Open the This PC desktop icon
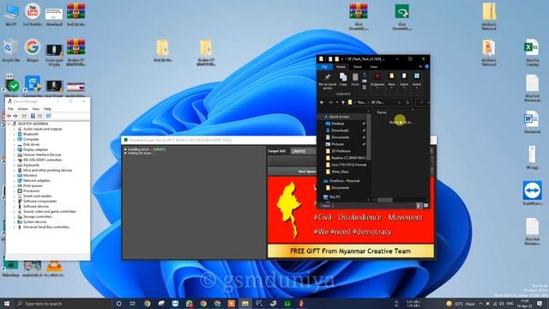 coord(10,14)
